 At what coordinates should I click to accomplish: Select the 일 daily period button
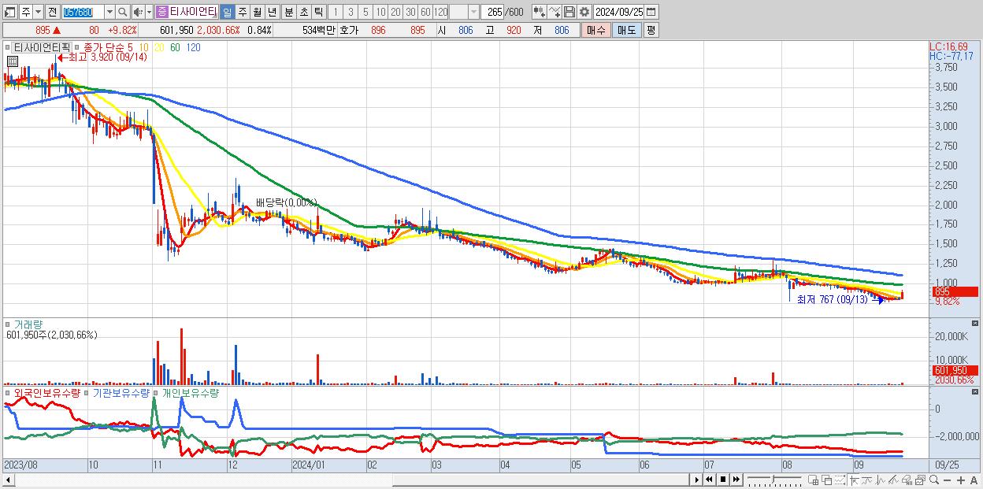pyautogui.click(x=227, y=12)
